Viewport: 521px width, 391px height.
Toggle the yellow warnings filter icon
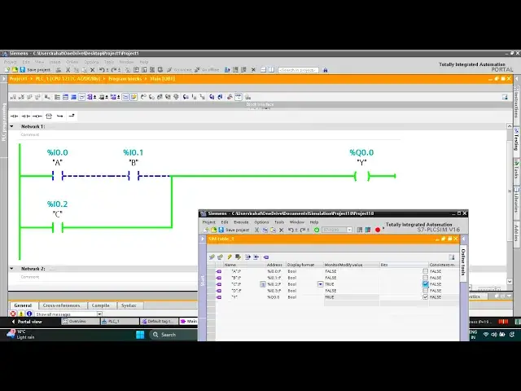pos(21,314)
